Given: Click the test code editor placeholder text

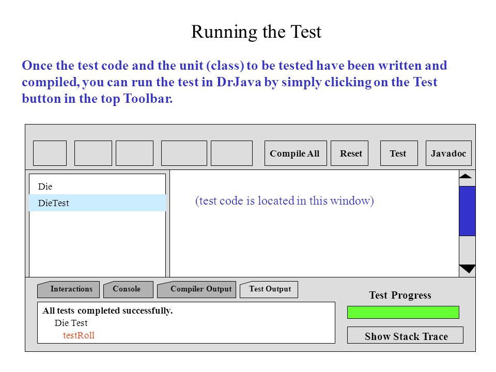Looking at the screenshot, I should click(x=284, y=201).
